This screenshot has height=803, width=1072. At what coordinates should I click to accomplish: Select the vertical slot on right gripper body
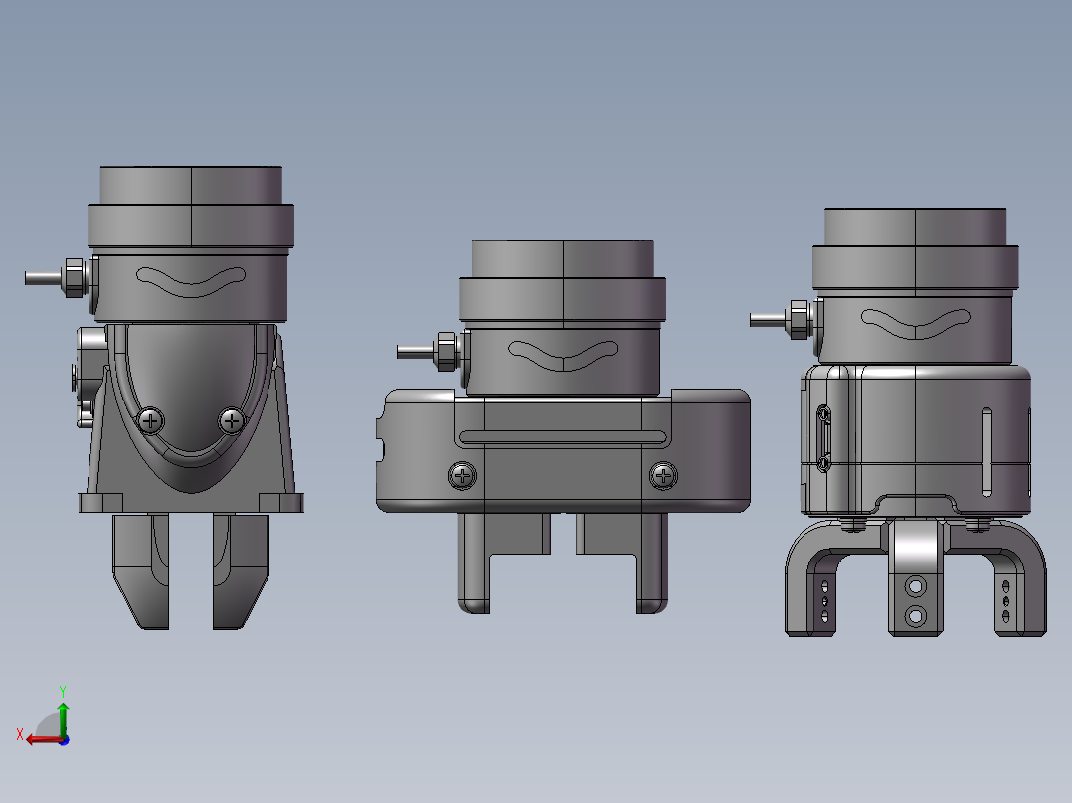click(x=986, y=452)
